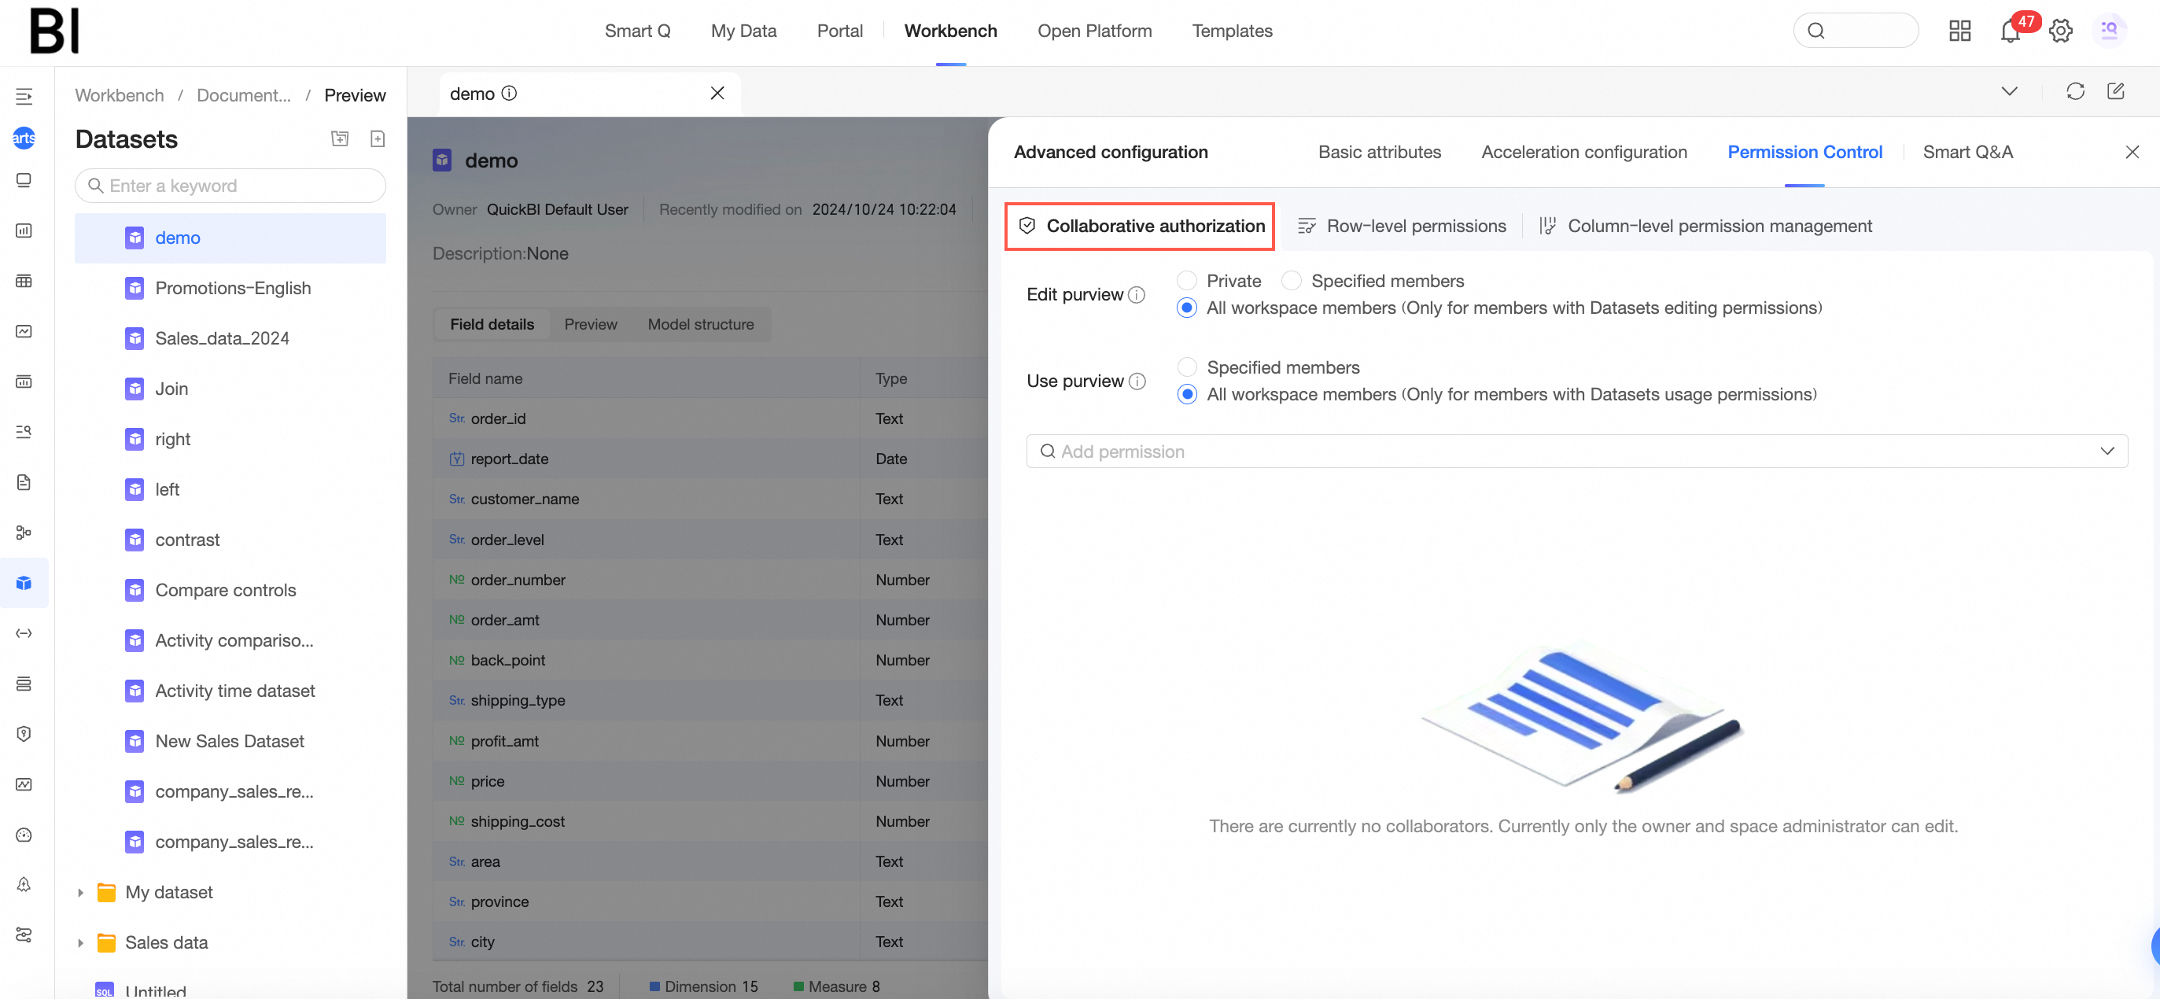The width and height of the screenshot is (2160, 999).
Task: Click the notification bell icon
Action: point(2009,32)
